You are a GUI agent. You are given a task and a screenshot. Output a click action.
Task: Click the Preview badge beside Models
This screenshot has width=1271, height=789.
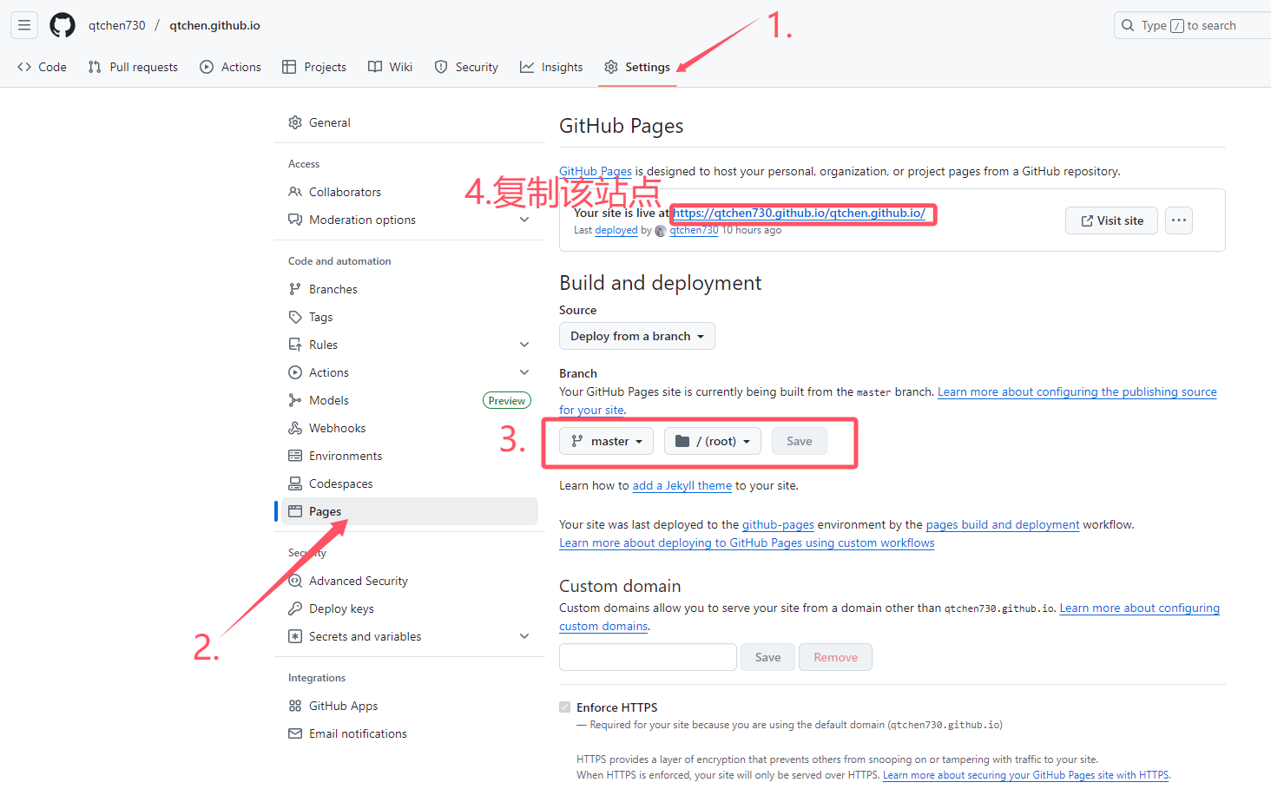tap(507, 400)
